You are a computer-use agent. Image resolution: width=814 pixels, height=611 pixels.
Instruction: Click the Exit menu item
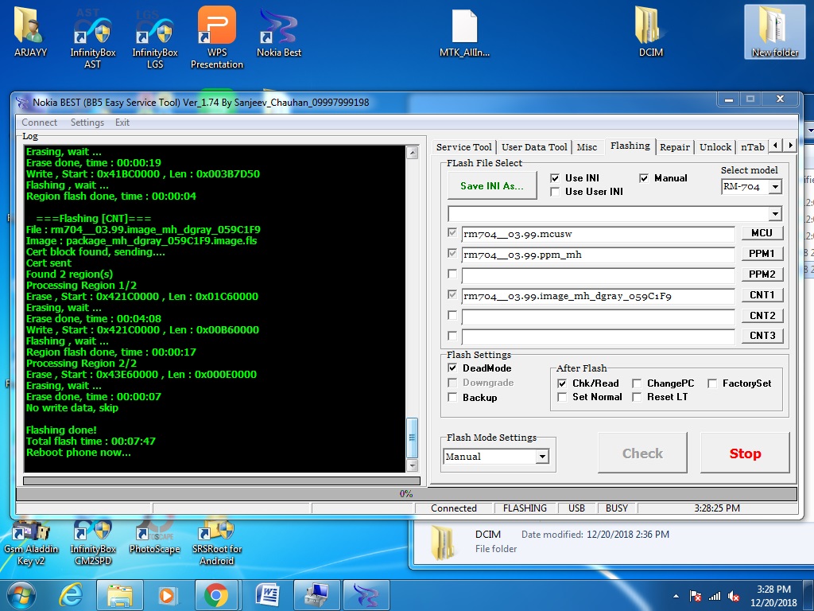[x=122, y=123]
